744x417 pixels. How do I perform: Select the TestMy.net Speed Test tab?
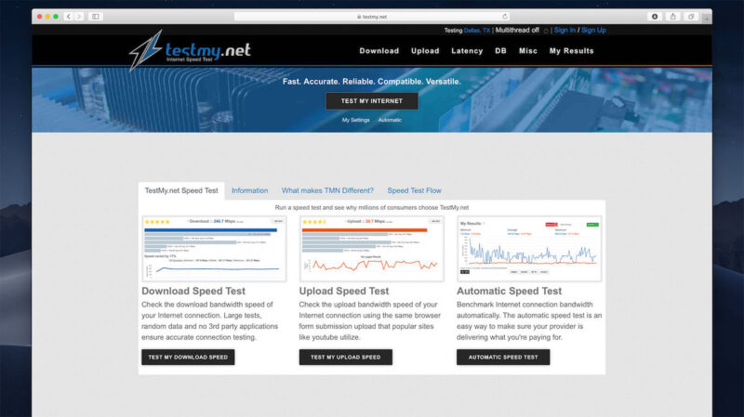(x=181, y=190)
